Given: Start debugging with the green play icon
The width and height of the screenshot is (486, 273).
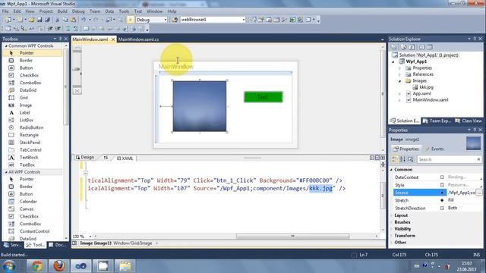Looking at the screenshot, I should [130, 20].
